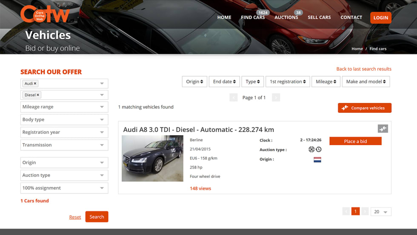Remove the Audi filter tag

click(x=35, y=83)
